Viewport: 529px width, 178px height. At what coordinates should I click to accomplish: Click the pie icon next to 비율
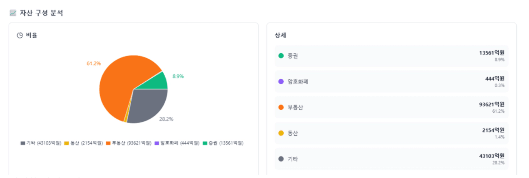coord(20,36)
